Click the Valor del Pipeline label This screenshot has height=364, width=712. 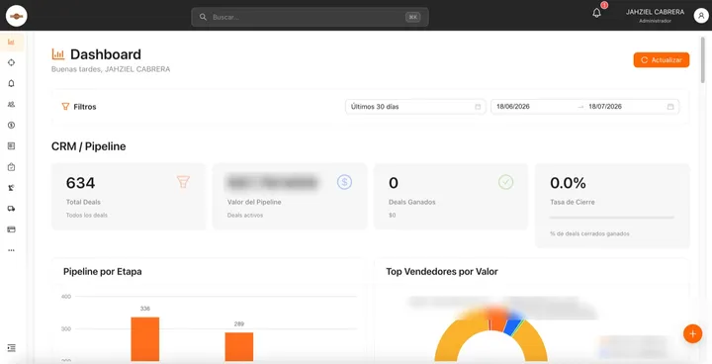[254, 202]
